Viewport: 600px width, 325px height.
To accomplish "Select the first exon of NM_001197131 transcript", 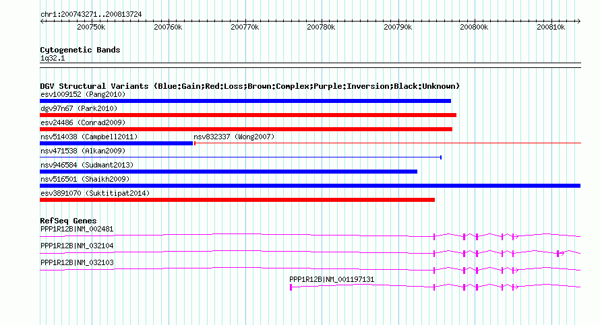I will coord(291,287).
